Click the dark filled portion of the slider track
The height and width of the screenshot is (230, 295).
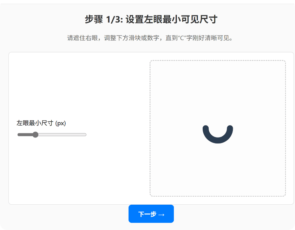(x=25, y=135)
